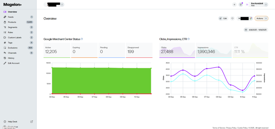
Task: Toggle the CTR metric card
Action: point(250,50)
